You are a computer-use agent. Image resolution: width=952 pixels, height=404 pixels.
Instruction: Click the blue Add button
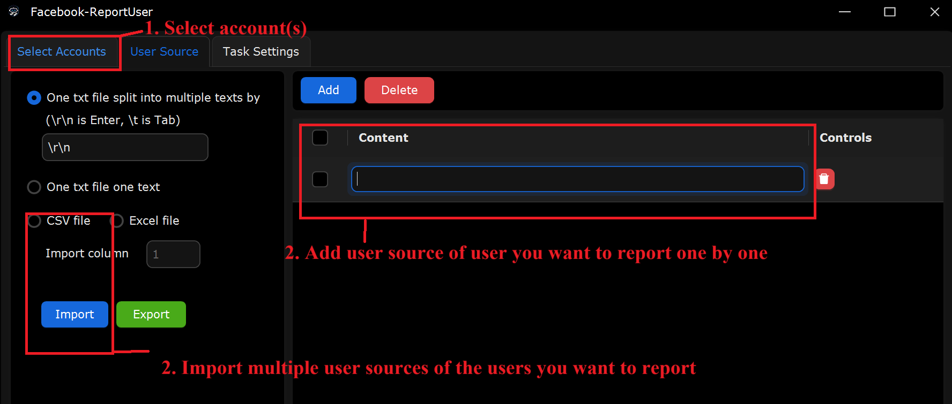[329, 90]
